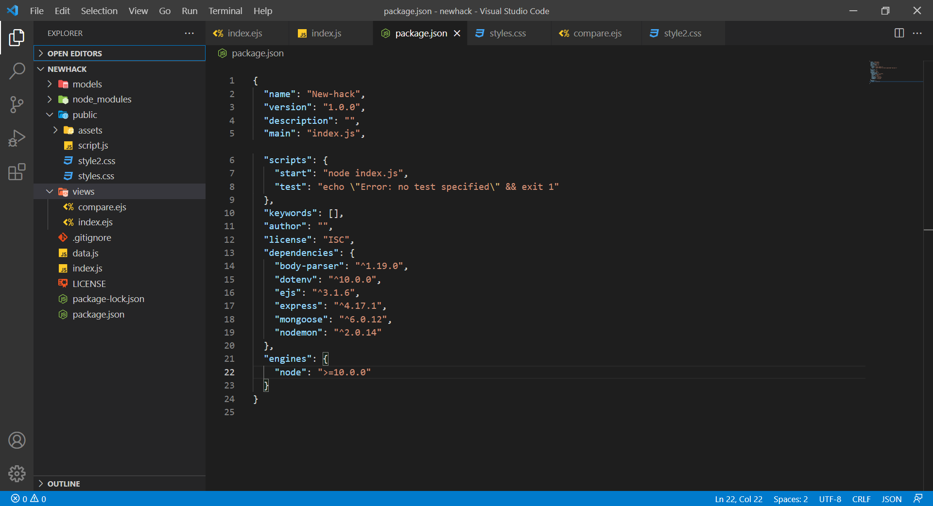
Task: Open the Source Control view
Action: [x=17, y=104]
